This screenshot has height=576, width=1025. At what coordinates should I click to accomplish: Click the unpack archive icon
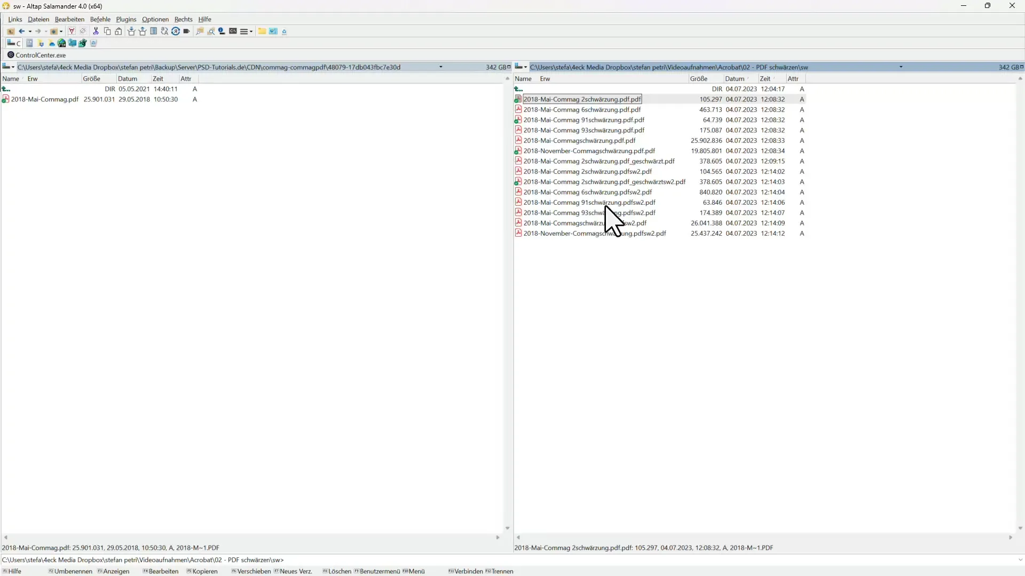coord(143,31)
